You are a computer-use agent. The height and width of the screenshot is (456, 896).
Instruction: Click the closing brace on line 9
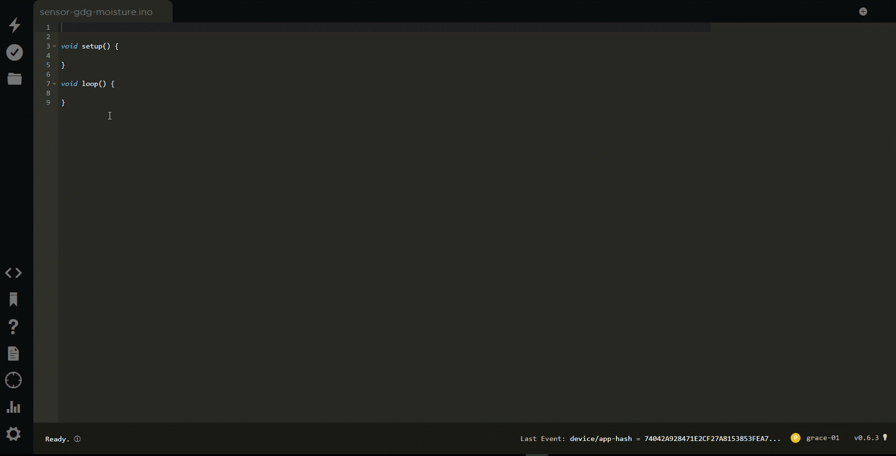click(63, 103)
